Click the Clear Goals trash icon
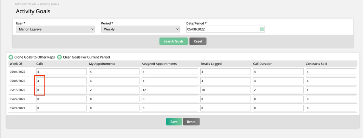Screen dimensions: 363x138 pyautogui.click(x=59, y=57)
